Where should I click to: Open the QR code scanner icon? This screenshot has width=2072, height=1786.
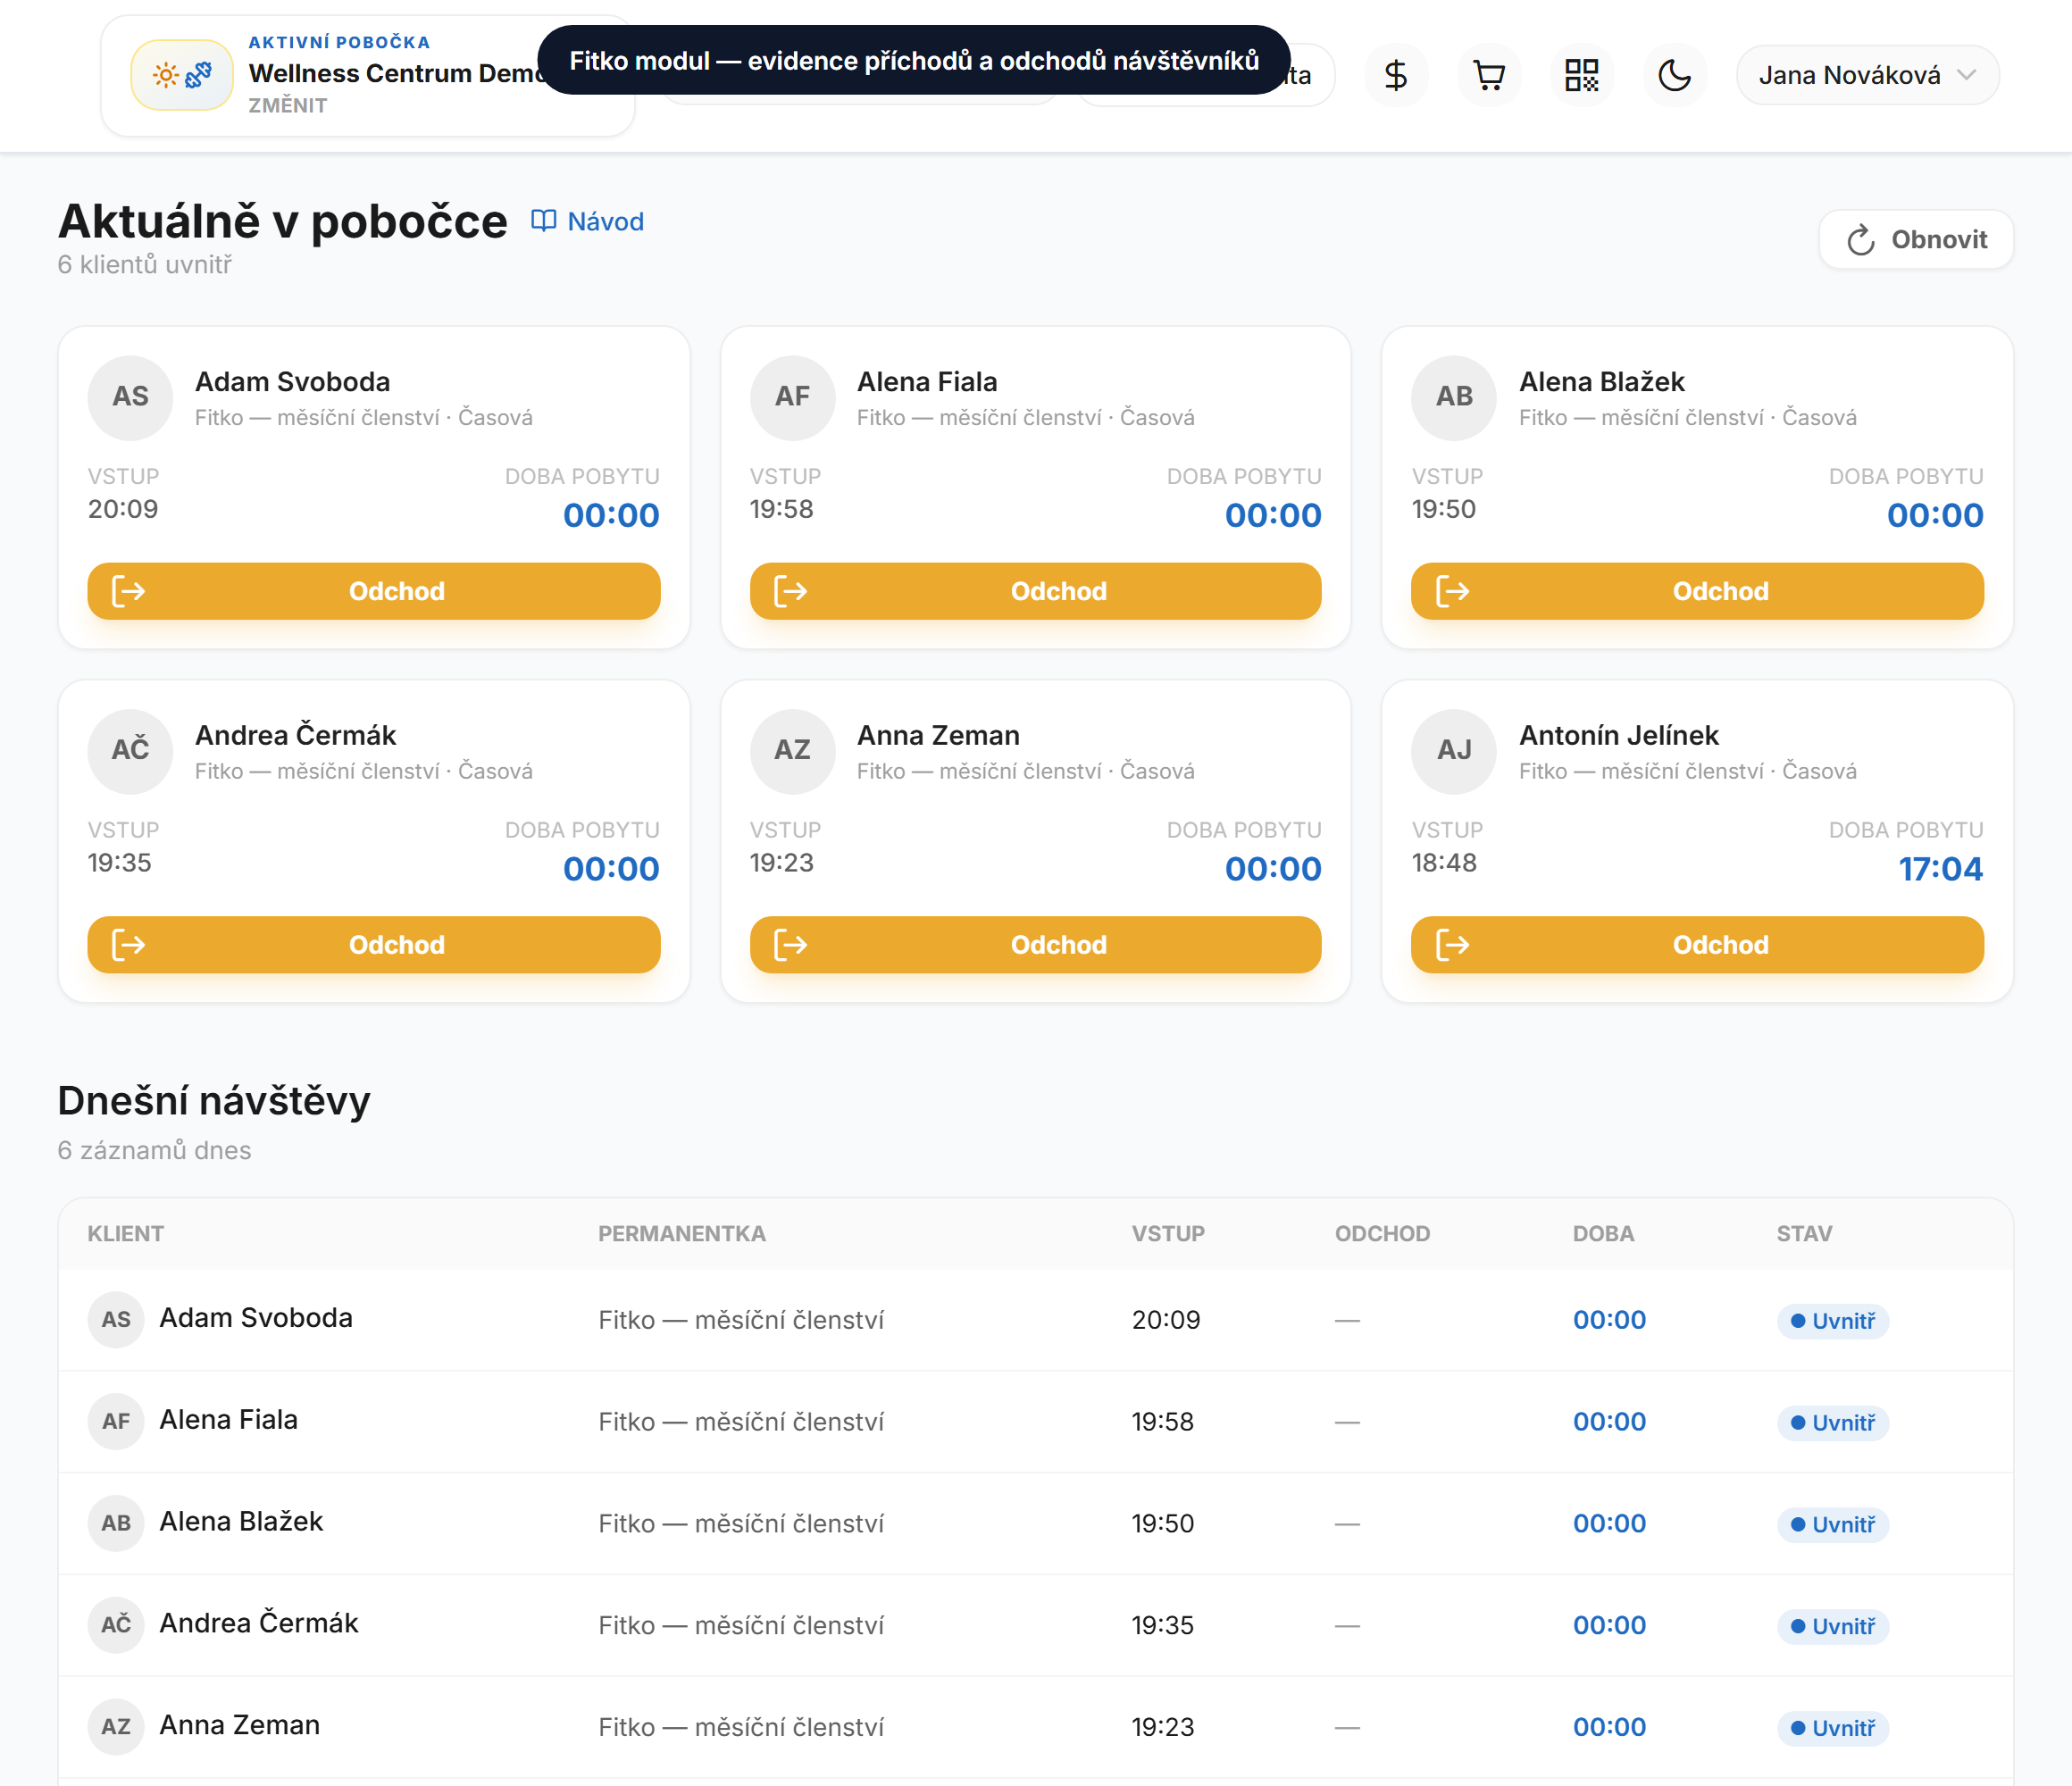click(1582, 75)
